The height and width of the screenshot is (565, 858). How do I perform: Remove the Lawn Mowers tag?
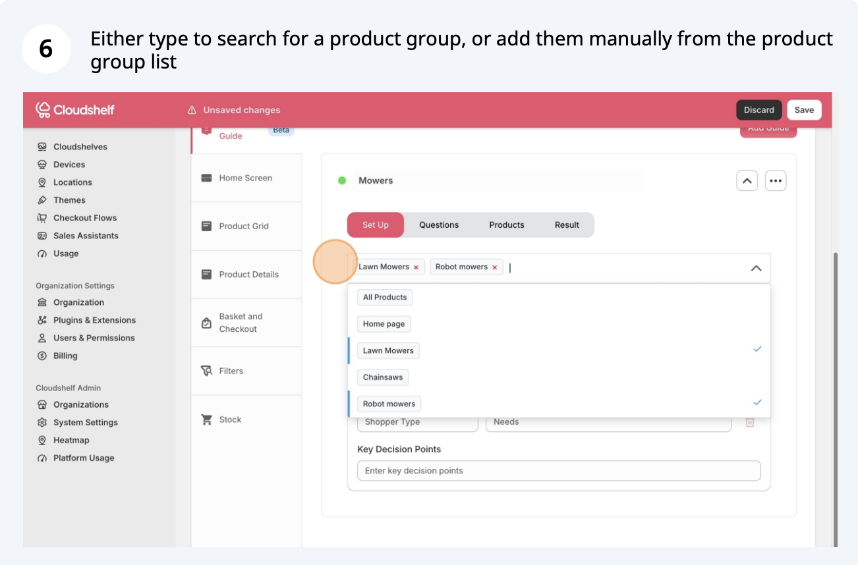point(416,267)
